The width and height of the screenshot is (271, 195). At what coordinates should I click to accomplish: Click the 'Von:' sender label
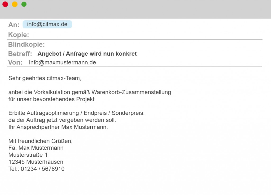[15, 62]
